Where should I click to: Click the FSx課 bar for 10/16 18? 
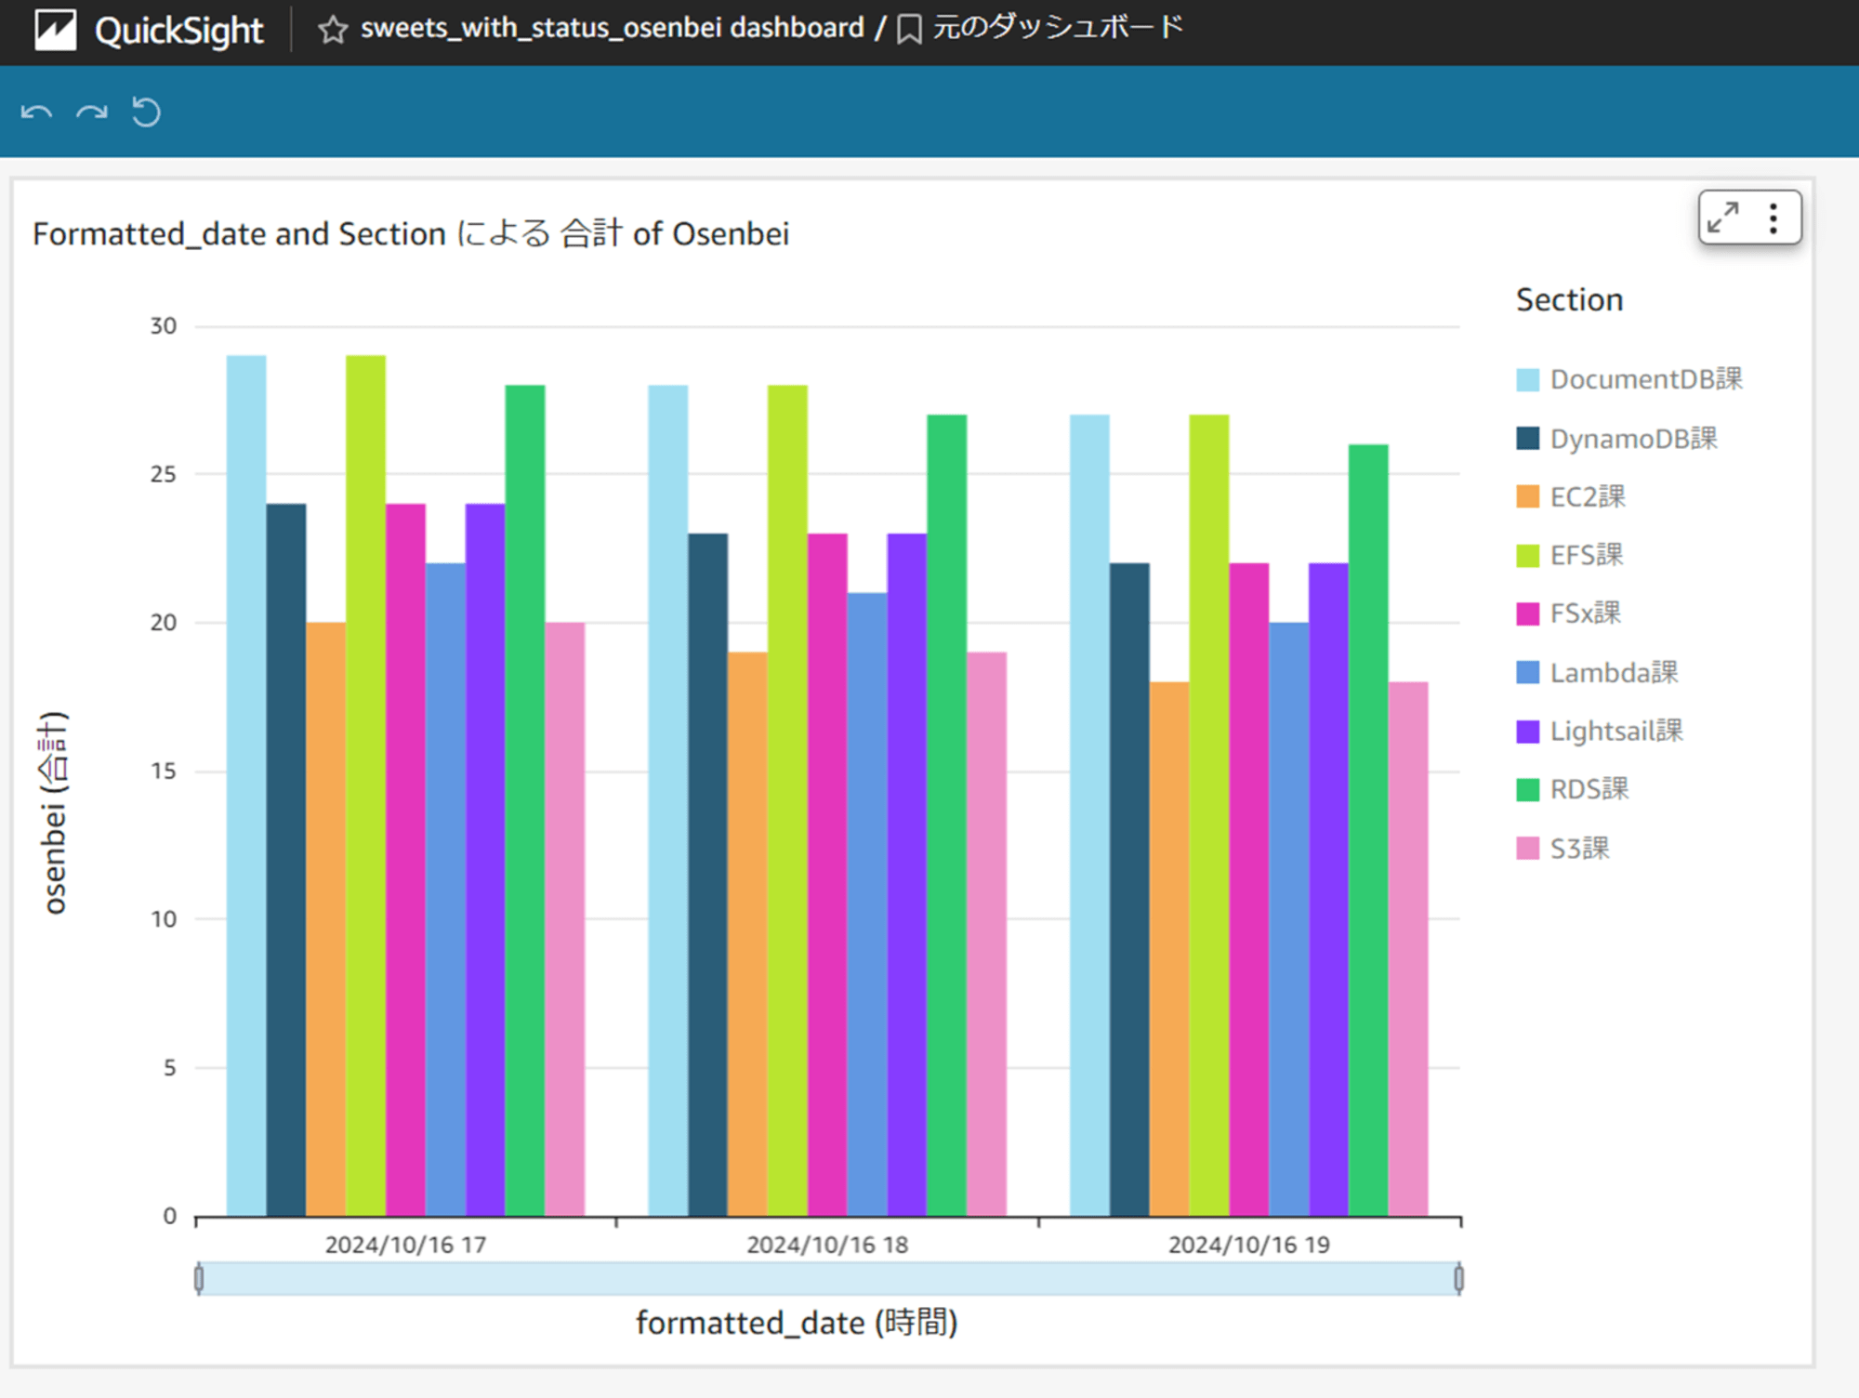pos(827,875)
